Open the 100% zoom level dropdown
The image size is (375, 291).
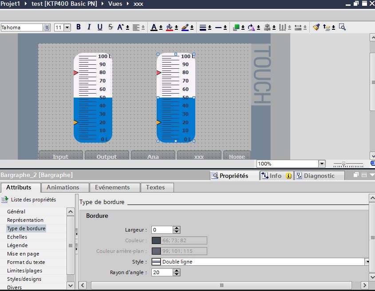click(321, 164)
